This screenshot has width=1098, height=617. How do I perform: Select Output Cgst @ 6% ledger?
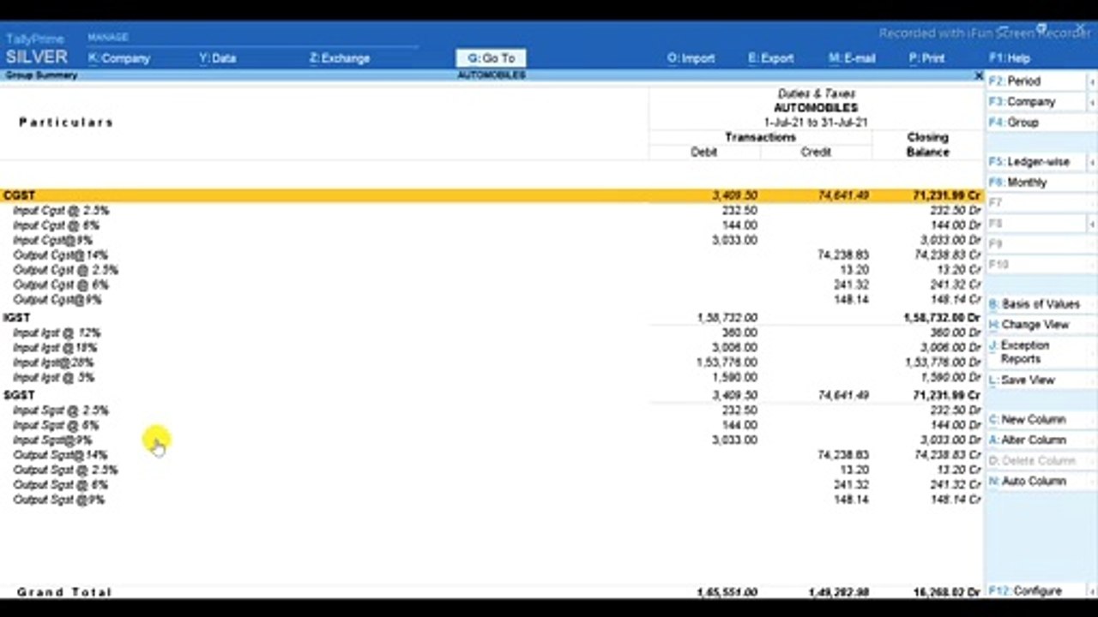coord(61,285)
